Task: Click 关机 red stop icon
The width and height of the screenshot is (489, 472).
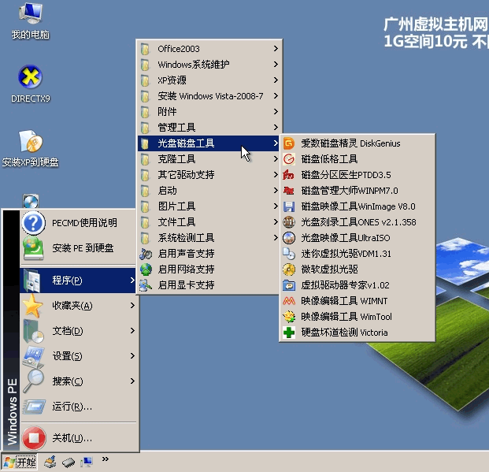Action: (x=34, y=437)
